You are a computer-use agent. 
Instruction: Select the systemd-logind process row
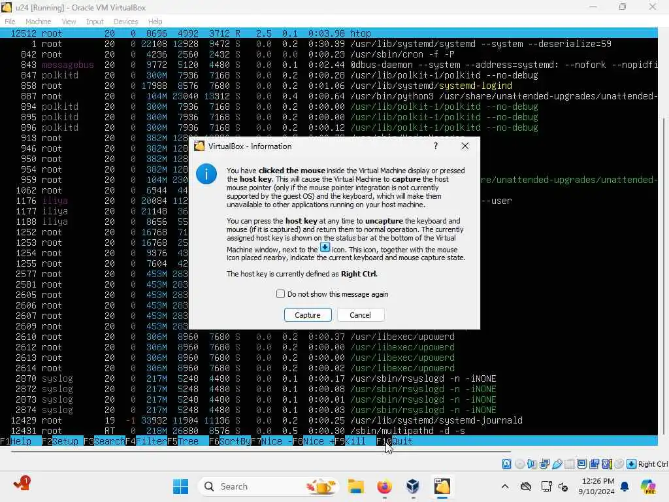pos(329,86)
